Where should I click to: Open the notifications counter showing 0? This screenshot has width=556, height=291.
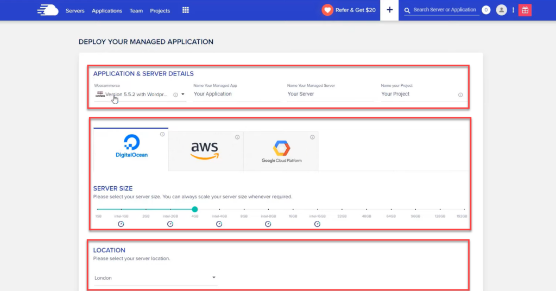(486, 10)
